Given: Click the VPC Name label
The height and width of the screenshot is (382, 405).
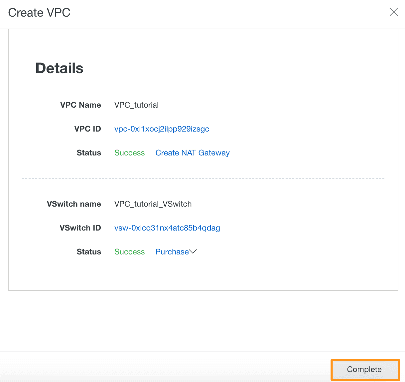Looking at the screenshot, I should 80,105.
